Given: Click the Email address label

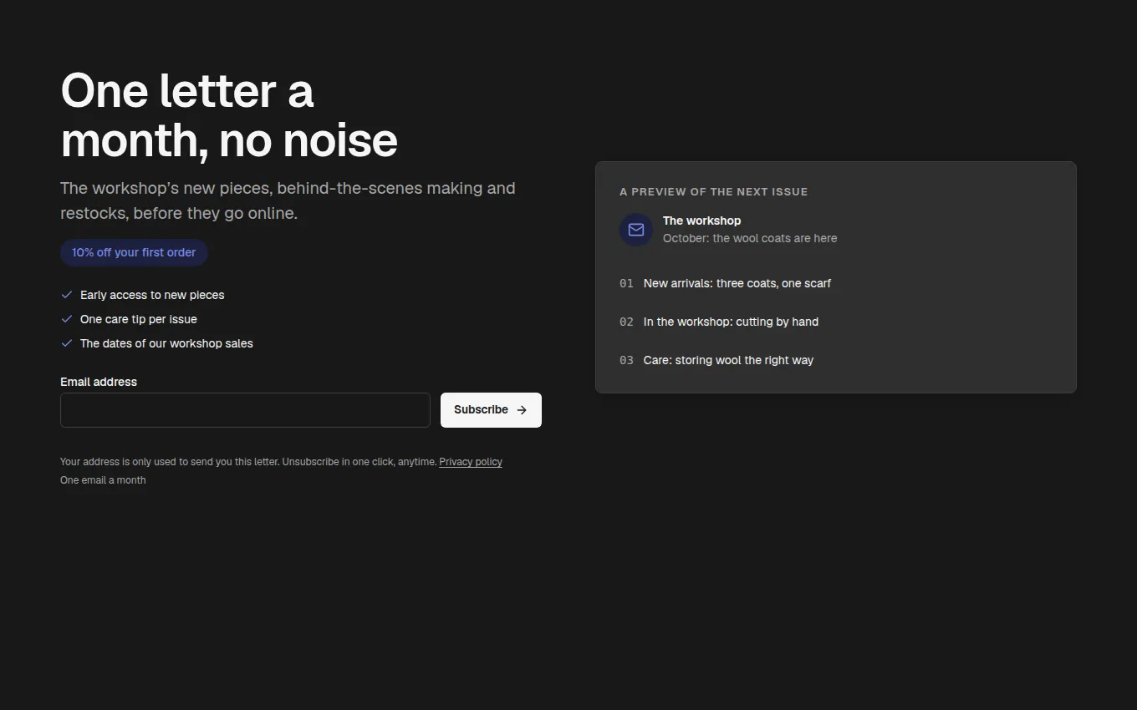Looking at the screenshot, I should [99, 382].
